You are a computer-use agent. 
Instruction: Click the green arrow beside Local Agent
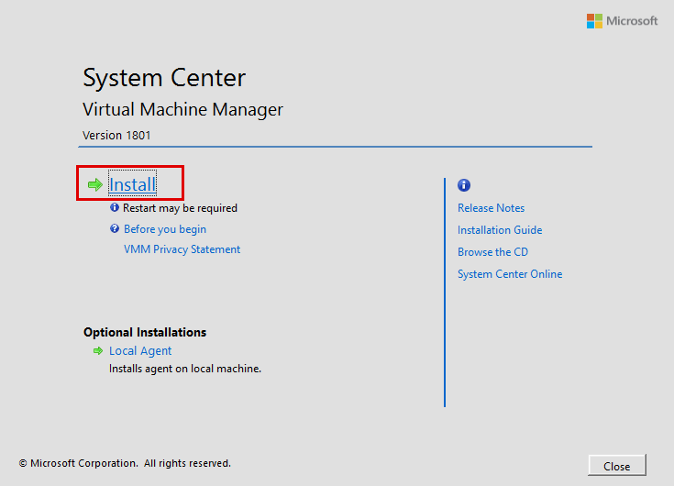coord(97,351)
